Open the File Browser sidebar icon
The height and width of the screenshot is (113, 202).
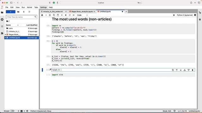point(2,13)
